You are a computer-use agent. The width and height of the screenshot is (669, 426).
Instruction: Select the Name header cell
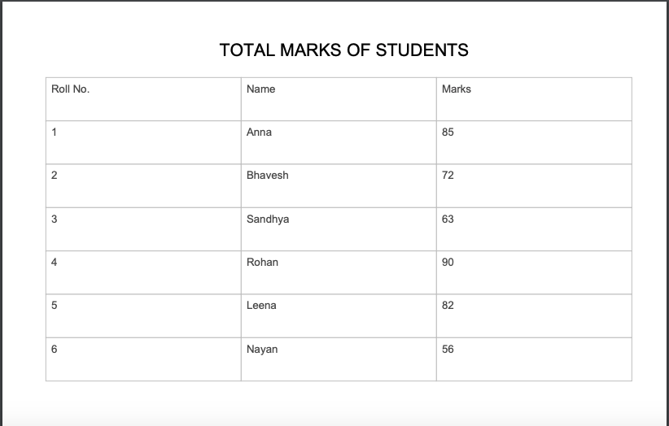[x=339, y=99]
